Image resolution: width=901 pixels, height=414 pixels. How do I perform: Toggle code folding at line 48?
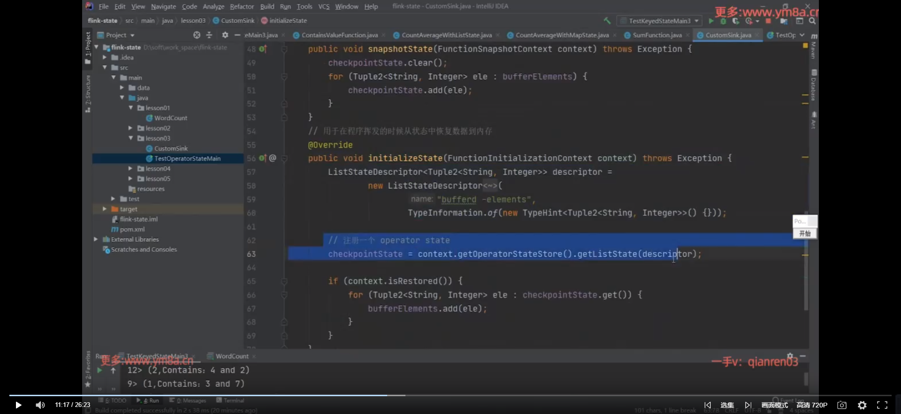[x=284, y=49]
